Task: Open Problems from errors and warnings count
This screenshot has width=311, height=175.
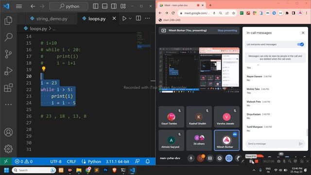Action: coord(24,161)
